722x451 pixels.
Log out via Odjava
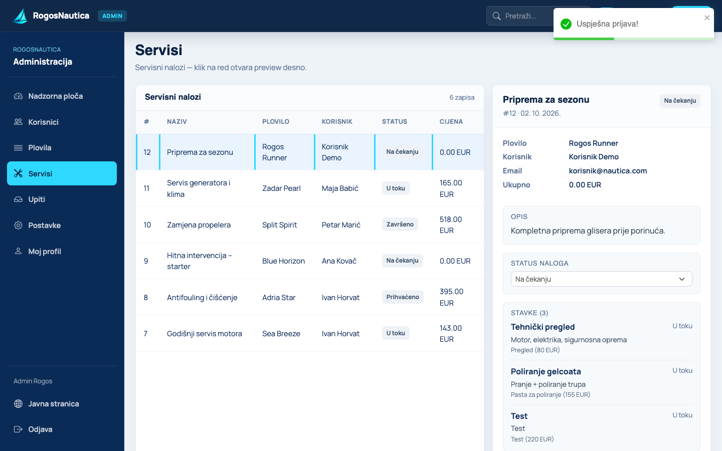click(62, 429)
